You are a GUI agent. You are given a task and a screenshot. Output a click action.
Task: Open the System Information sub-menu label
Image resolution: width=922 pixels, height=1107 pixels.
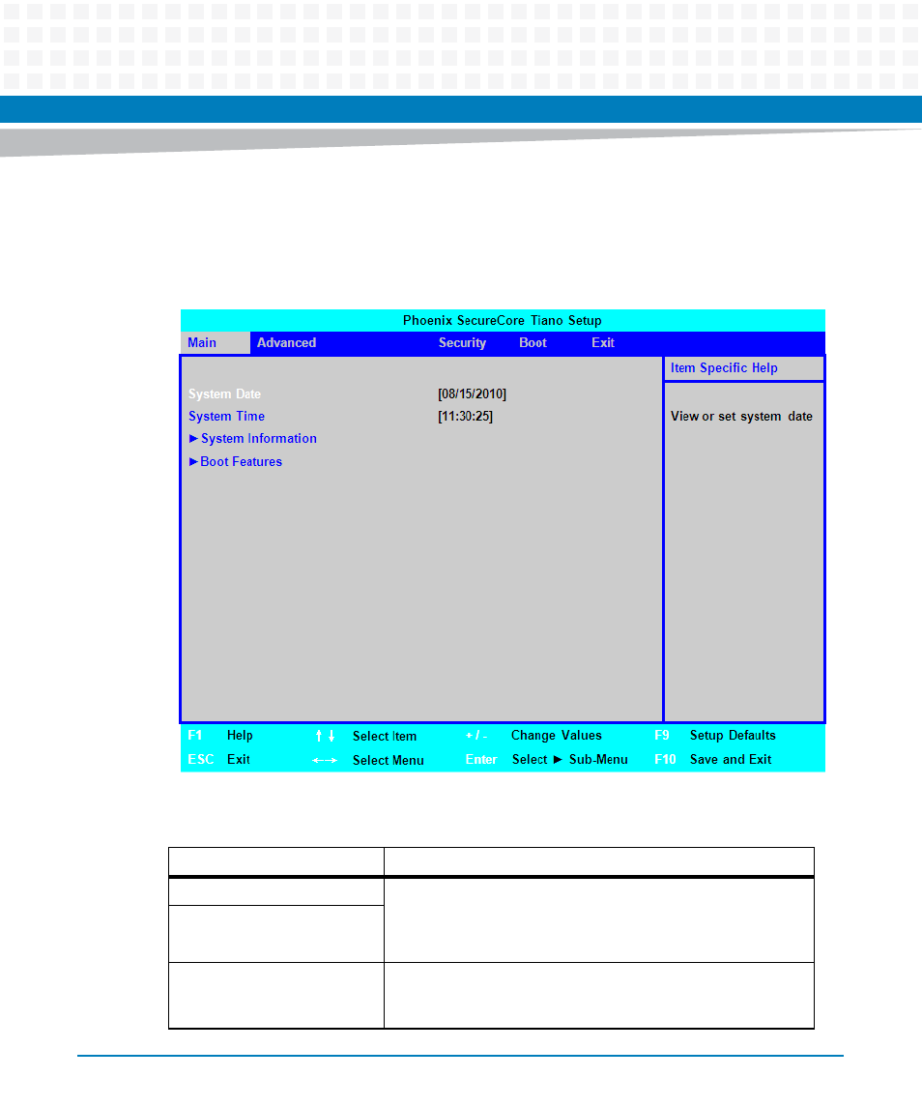click(259, 439)
